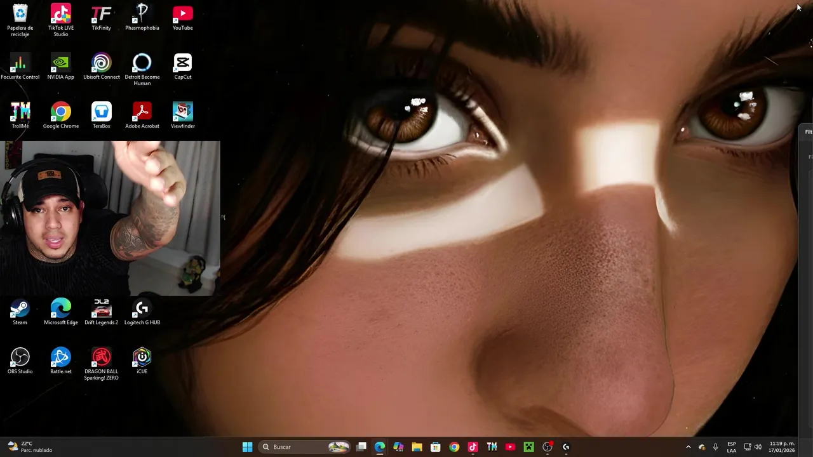Open the clock showing 11:19 p. m.
The image size is (813, 457).
point(782,447)
